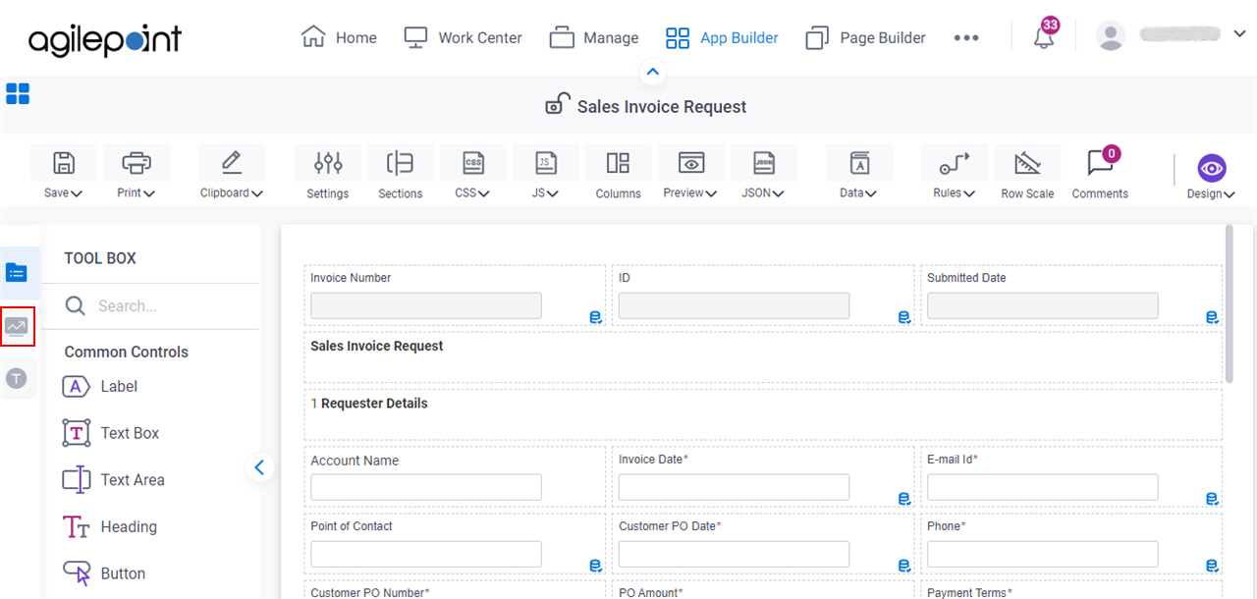Image resolution: width=1257 pixels, height=599 pixels.
Task: Click the Phone input field
Action: 1042,554
